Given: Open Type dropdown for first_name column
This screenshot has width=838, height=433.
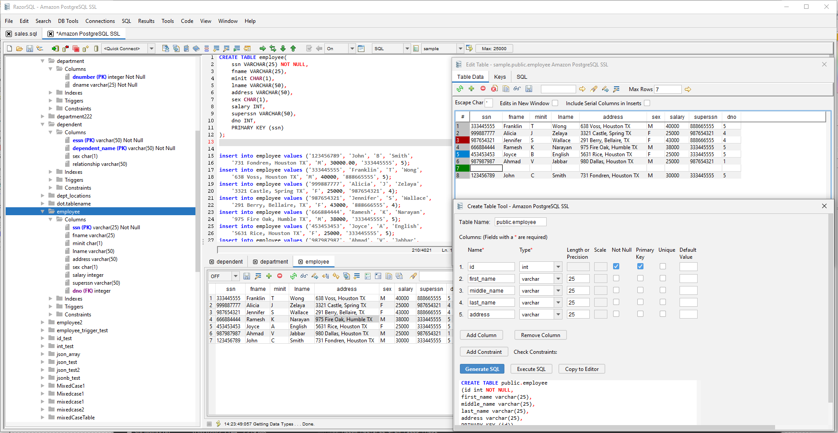Looking at the screenshot, I should pyautogui.click(x=558, y=279).
